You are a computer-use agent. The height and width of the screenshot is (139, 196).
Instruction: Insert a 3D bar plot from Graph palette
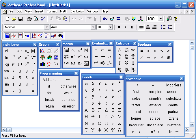click(x=43, y=64)
